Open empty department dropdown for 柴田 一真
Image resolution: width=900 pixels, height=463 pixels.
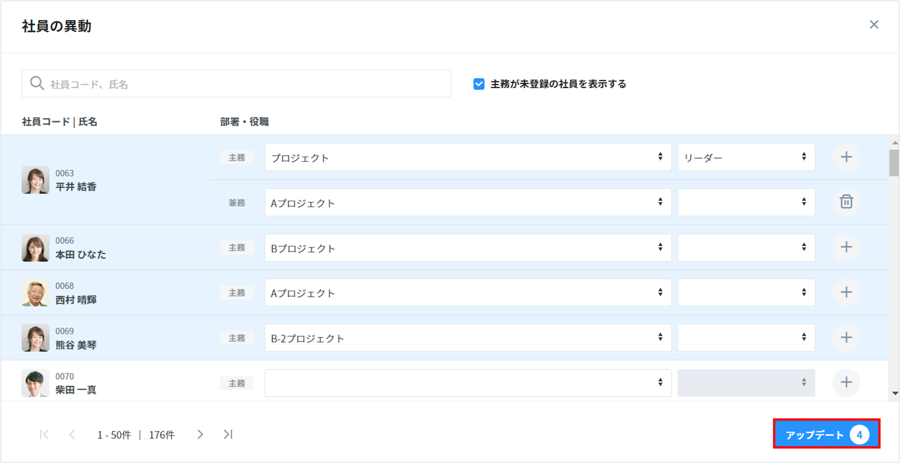467,383
